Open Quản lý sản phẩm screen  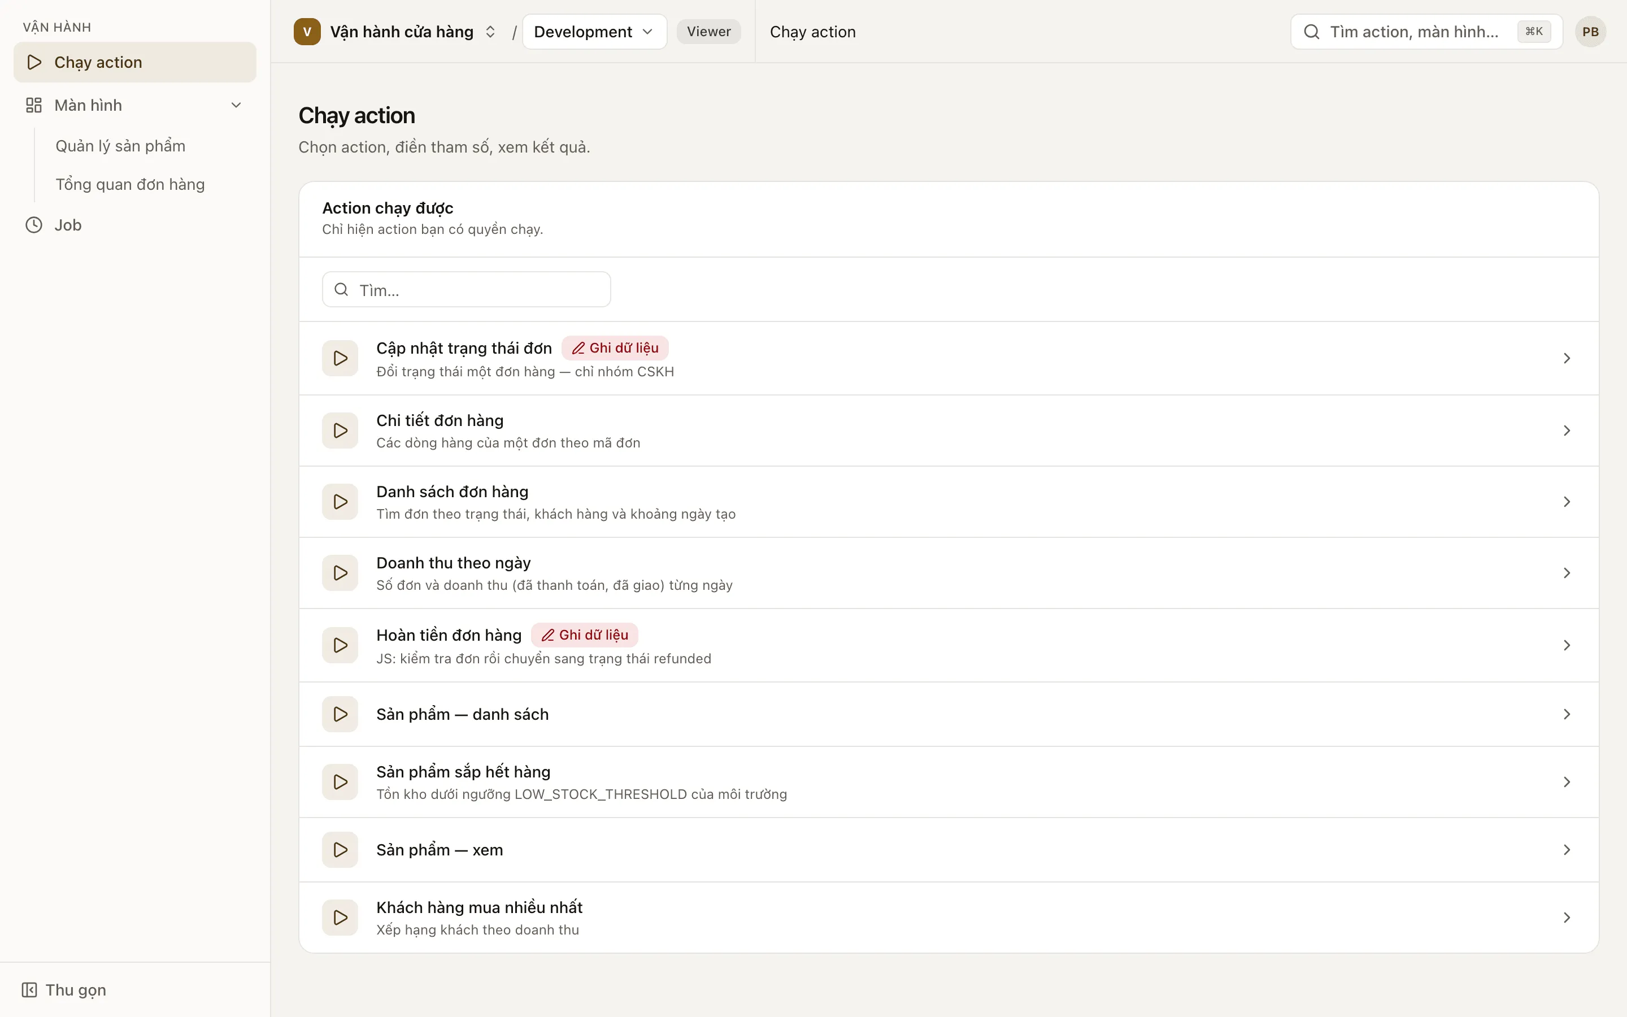[120, 146]
